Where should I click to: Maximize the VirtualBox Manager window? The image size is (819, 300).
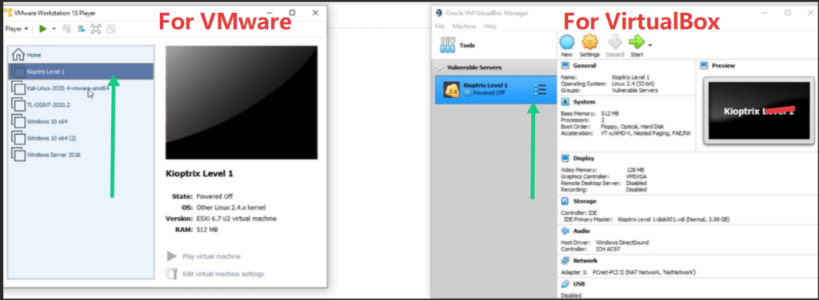point(787,13)
